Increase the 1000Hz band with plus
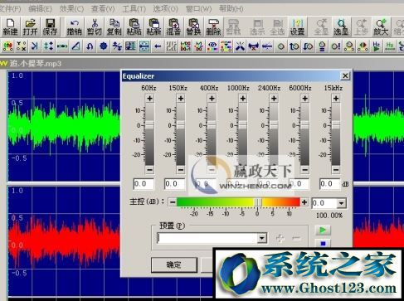404x301 pixels. click(x=243, y=99)
